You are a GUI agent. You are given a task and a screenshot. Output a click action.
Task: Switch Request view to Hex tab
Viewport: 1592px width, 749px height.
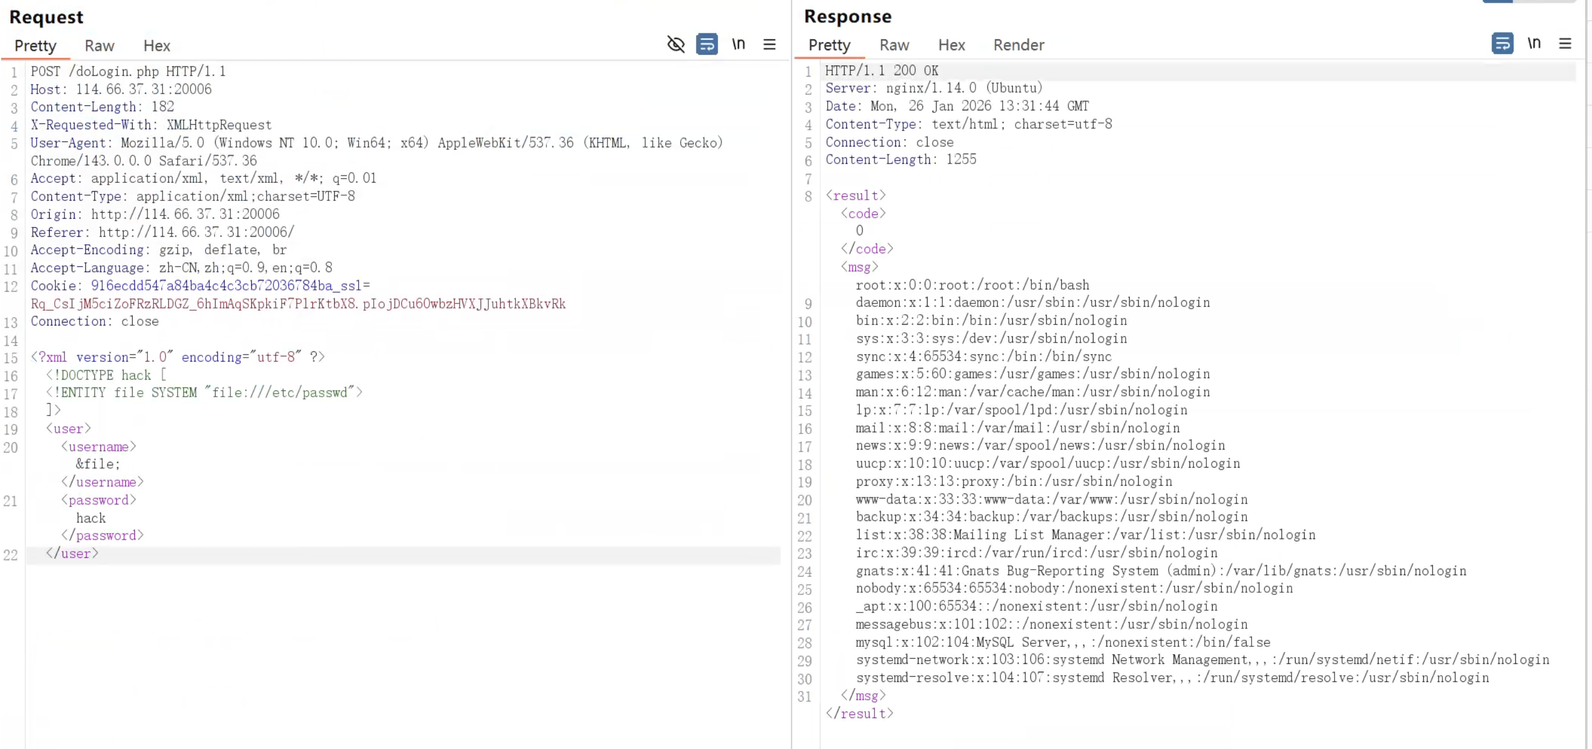click(x=156, y=46)
